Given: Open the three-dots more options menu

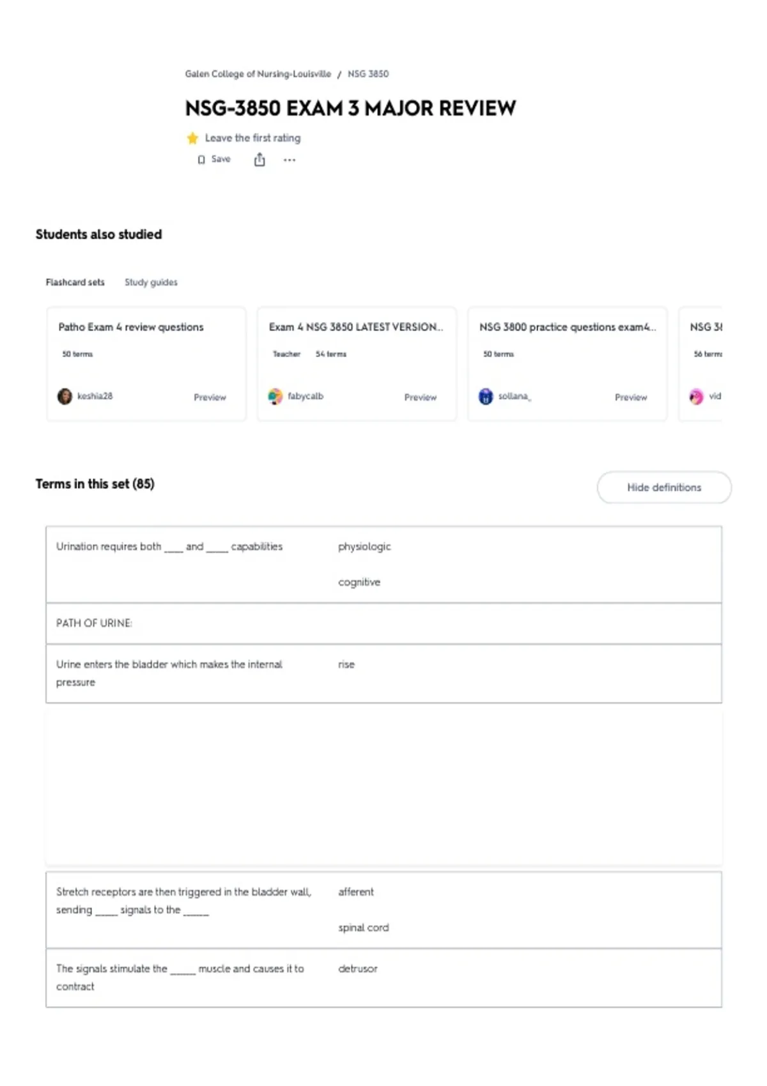Looking at the screenshot, I should click(x=290, y=160).
